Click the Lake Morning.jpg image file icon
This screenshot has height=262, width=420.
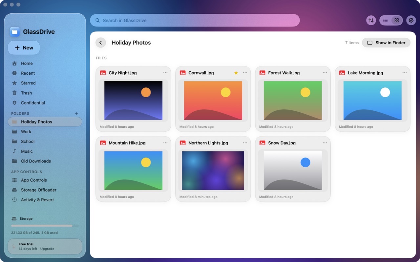[x=342, y=73]
